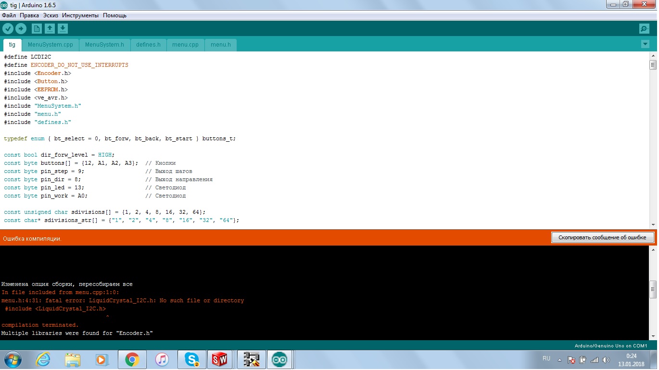659x370 pixels.
Task: Open the Правка menu
Action: coord(29,15)
